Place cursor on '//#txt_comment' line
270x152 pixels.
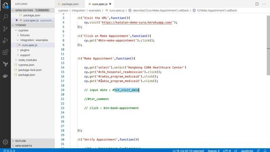click(97, 99)
